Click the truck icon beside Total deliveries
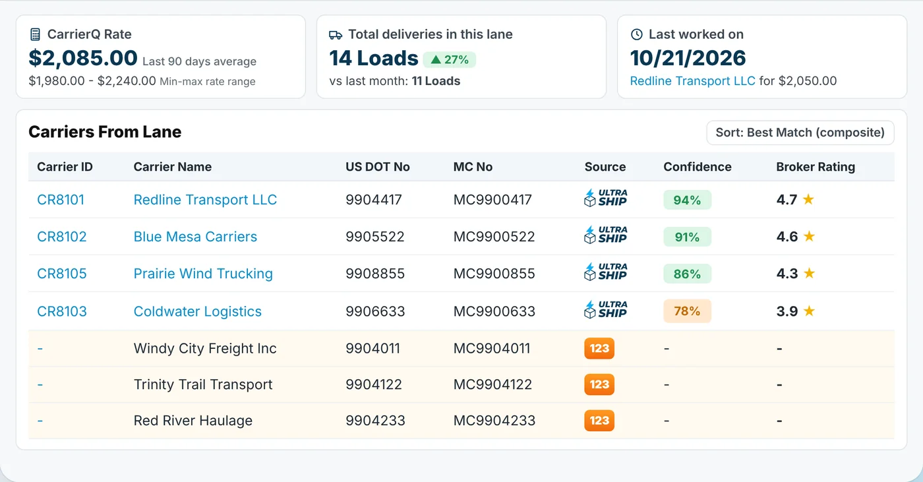Screen dimensions: 923x482 click(x=336, y=34)
